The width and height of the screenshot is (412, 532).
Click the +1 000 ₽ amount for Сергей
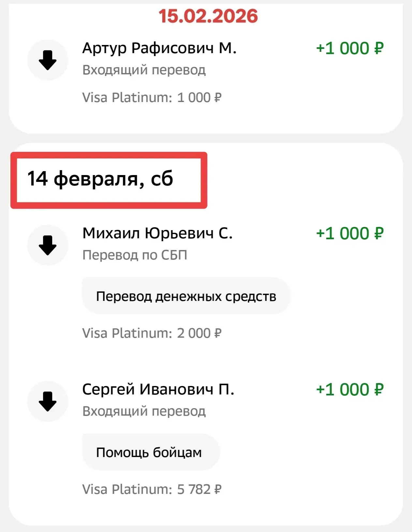349,390
